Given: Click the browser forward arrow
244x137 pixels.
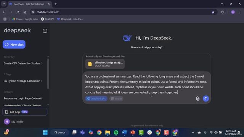Looking at the screenshot, I should click(x=11, y=12).
